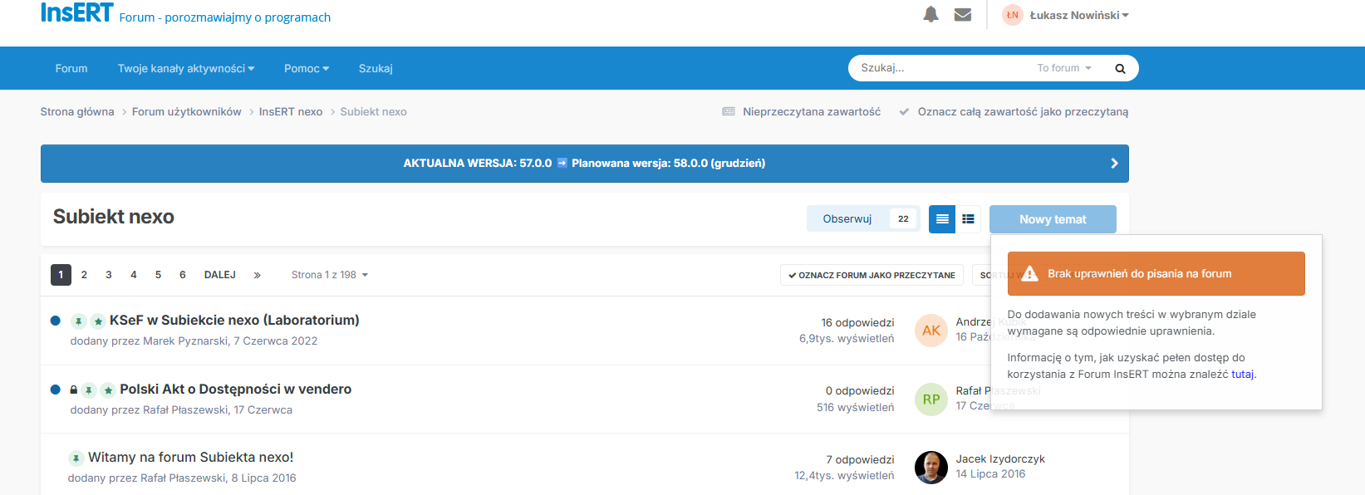The height and width of the screenshot is (495, 1365).
Task: Click Jacek Izydorczyk's avatar photo
Action: (930, 467)
